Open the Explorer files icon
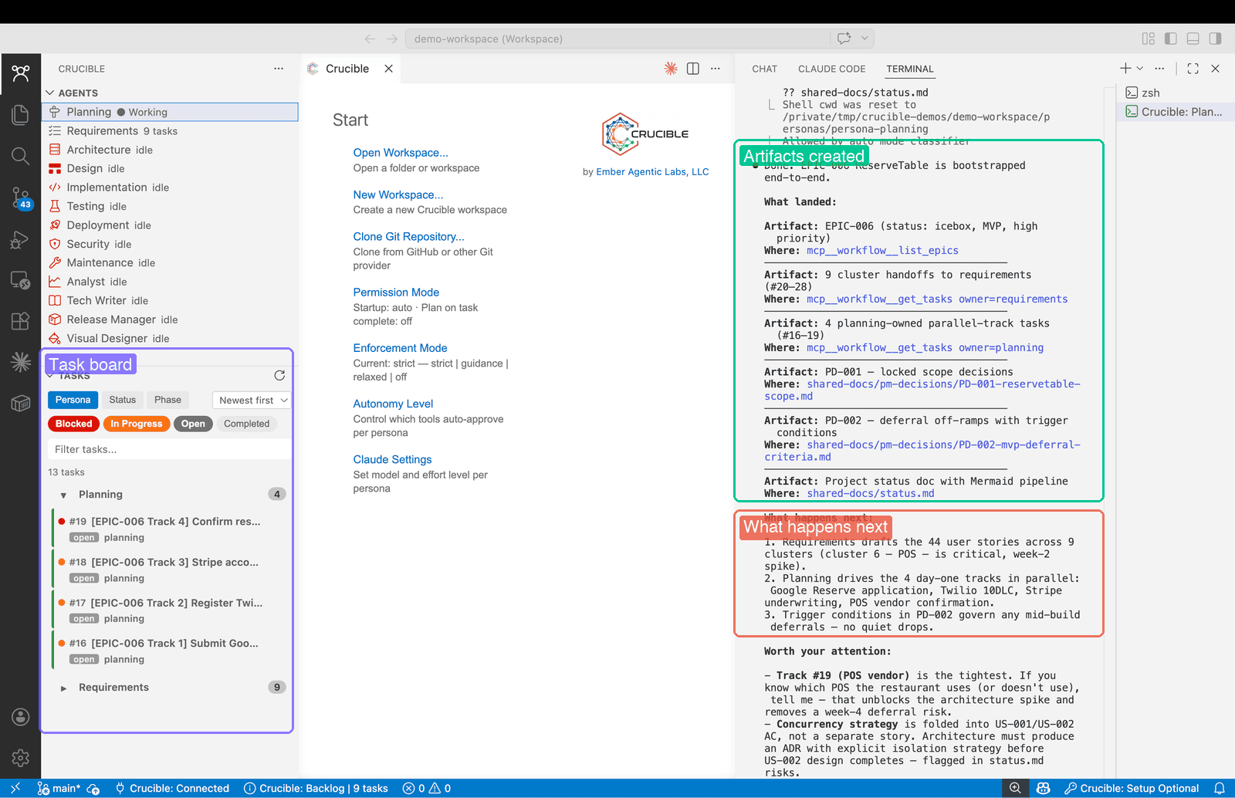Viewport: 1235px width, 798px height. click(x=21, y=115)
